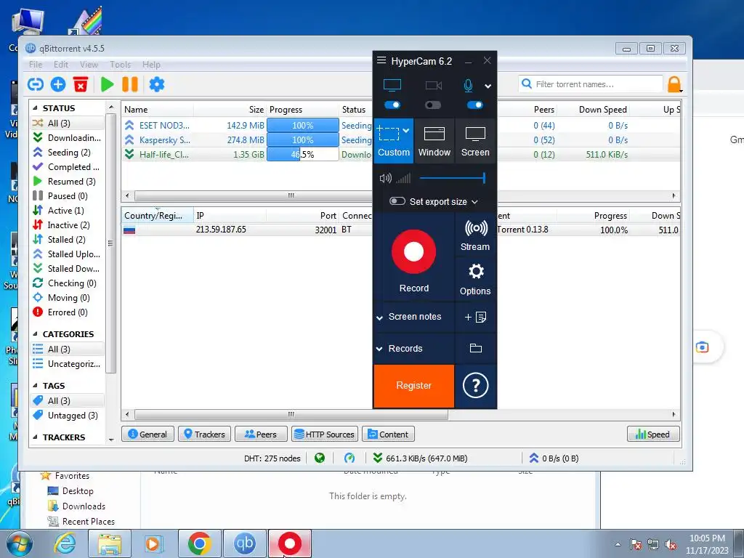Select the Seeding (2) status filter
This screenshot has height=558, width=744.
pos(69,153)
